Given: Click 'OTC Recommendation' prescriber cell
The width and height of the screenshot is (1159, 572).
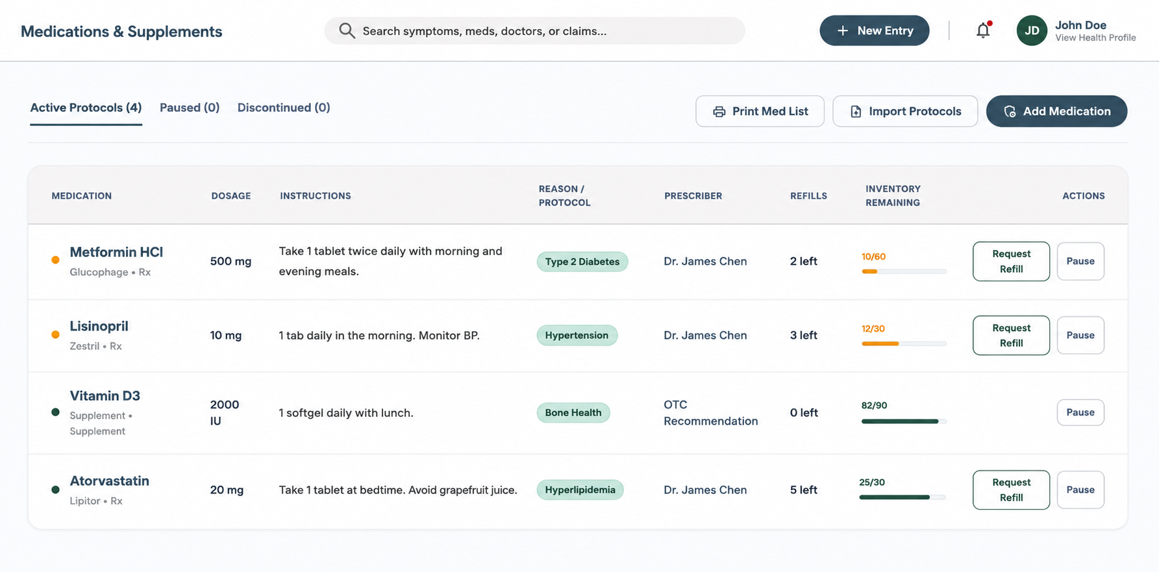Looking at the screenshot, I should (710, 412).
